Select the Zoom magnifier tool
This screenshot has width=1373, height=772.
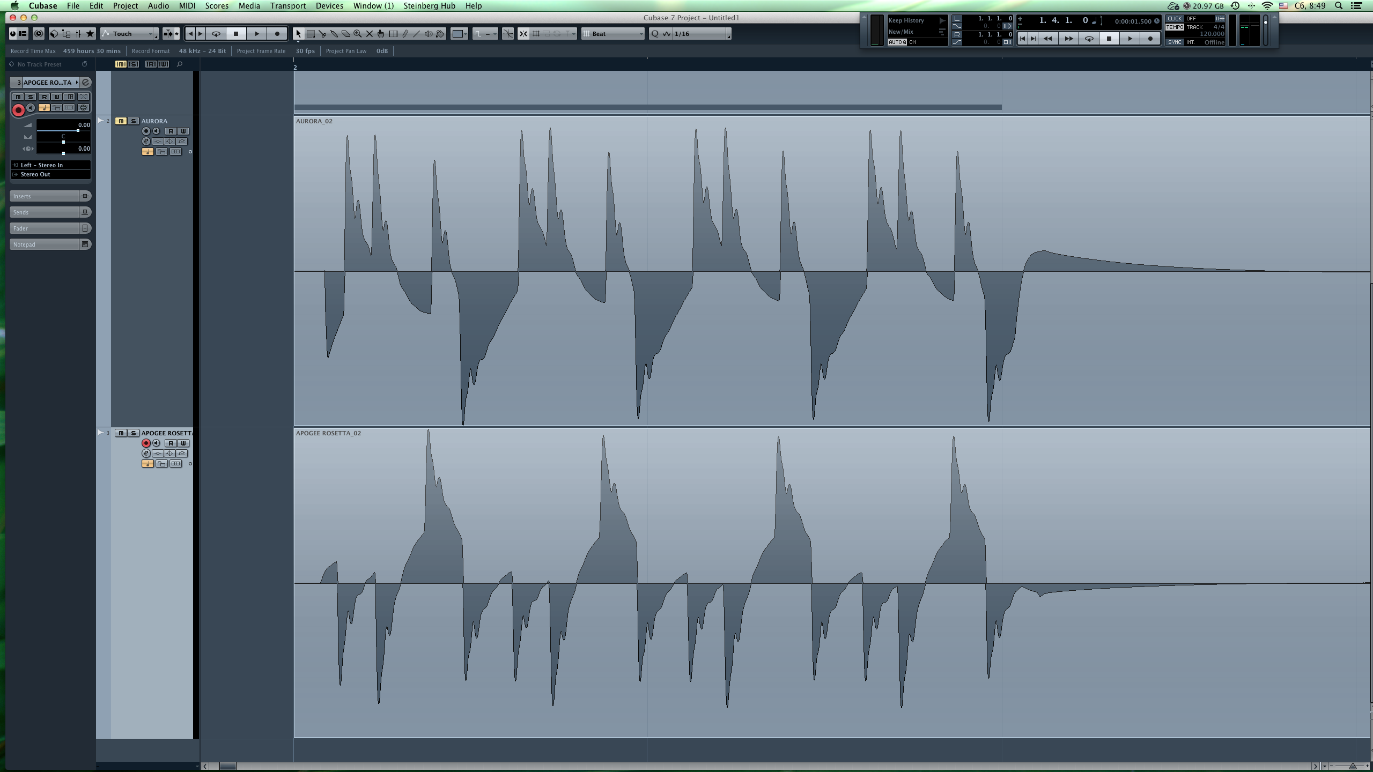pos(358,34)
